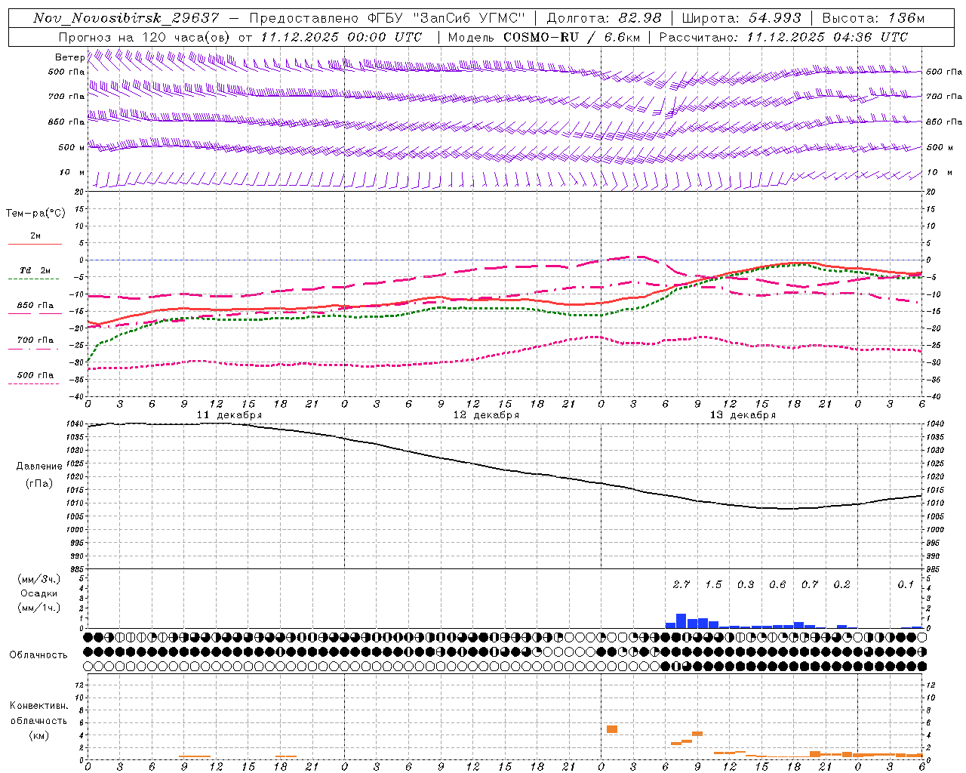Click the Осадки precipitation panel label
Screen dimensions: 966x773
(38, 593)
